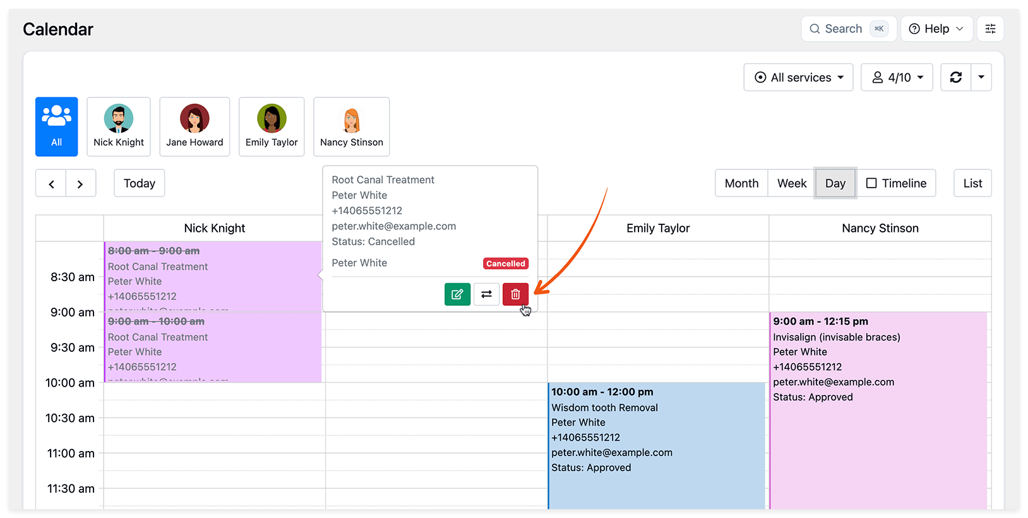Click the 10:00 am time label

[70, 383]
